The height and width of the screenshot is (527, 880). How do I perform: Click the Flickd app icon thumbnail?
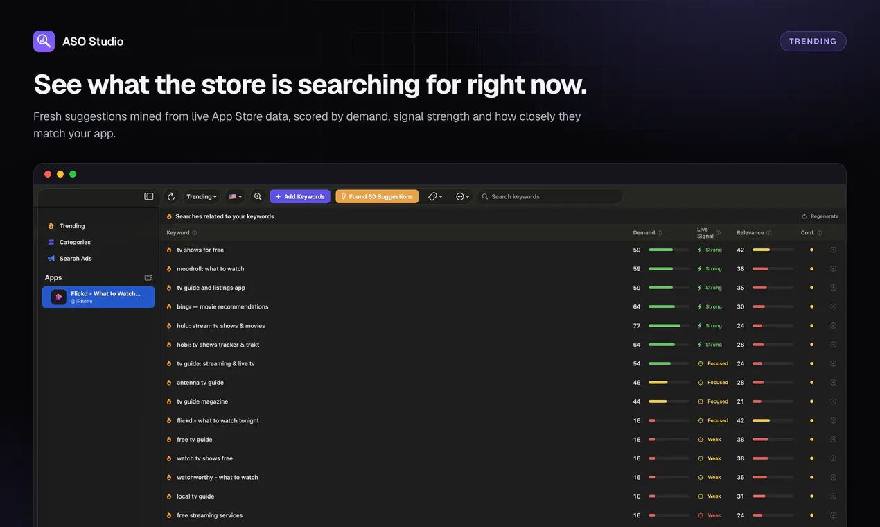[59, 297]
